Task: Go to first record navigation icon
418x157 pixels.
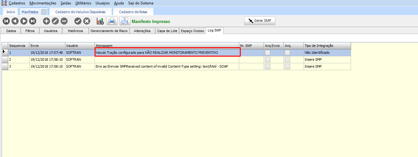Action: 6,21
